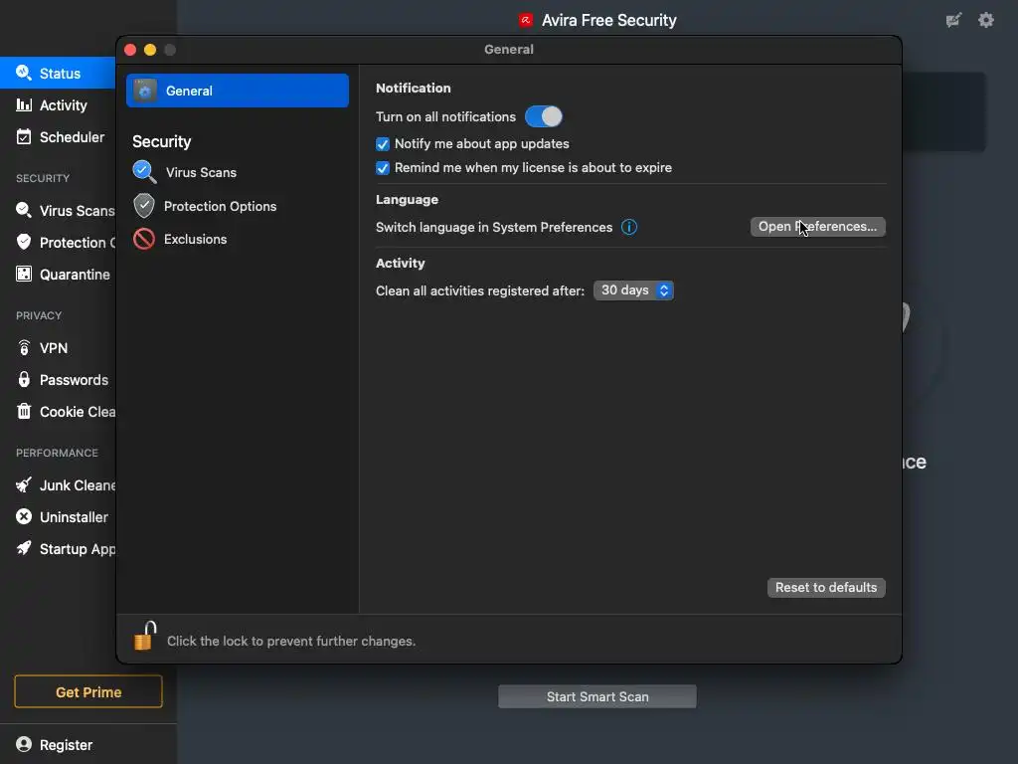Viewport: 1018px width, 764px height.
Task: Open Passwords label in sidebar
Action: [74, 380]
